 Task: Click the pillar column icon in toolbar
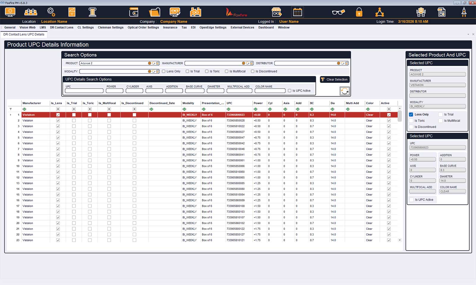click(93, 12)
